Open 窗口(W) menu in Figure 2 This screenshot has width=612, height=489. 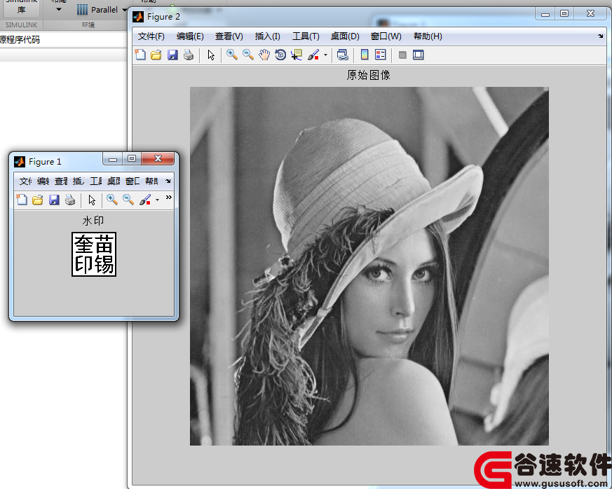point(386,36)
